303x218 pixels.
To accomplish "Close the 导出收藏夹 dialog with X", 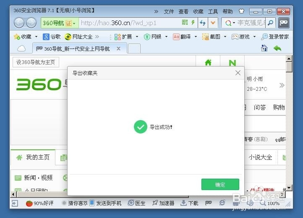I will [x=238, y=73].
